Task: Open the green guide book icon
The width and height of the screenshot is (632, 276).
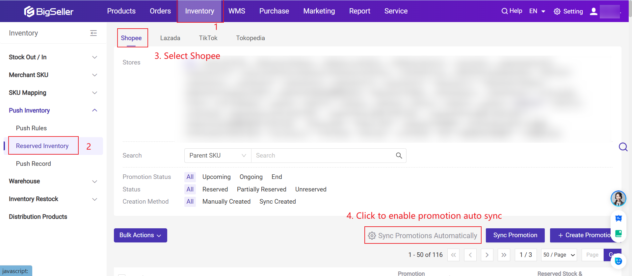Action: (x=619, y=234)
